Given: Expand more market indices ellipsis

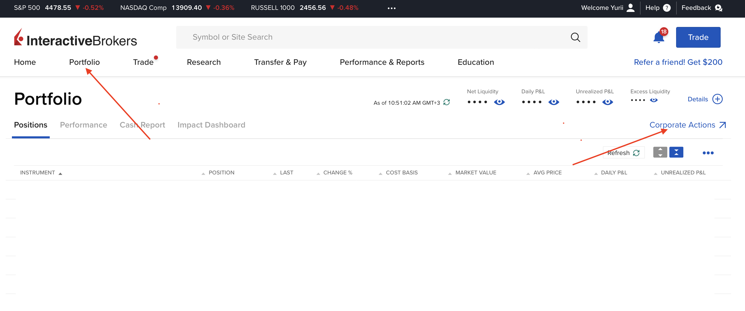Looking at the screenshot, I should (x=392, y=8).
